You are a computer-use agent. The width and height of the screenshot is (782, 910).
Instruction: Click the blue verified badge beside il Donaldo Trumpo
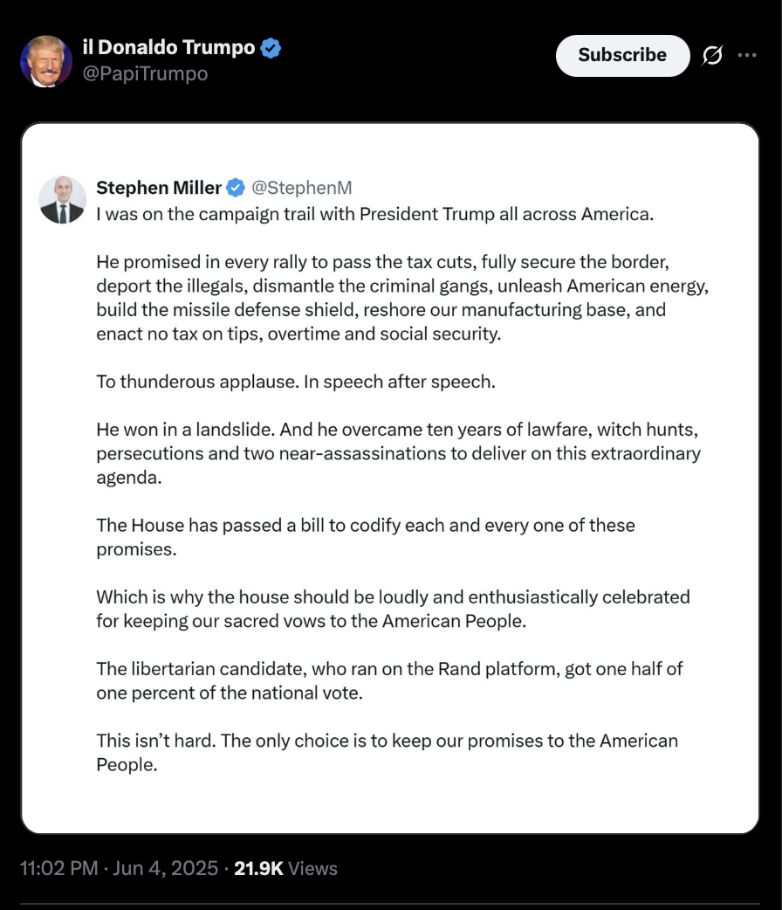(271, 47)
